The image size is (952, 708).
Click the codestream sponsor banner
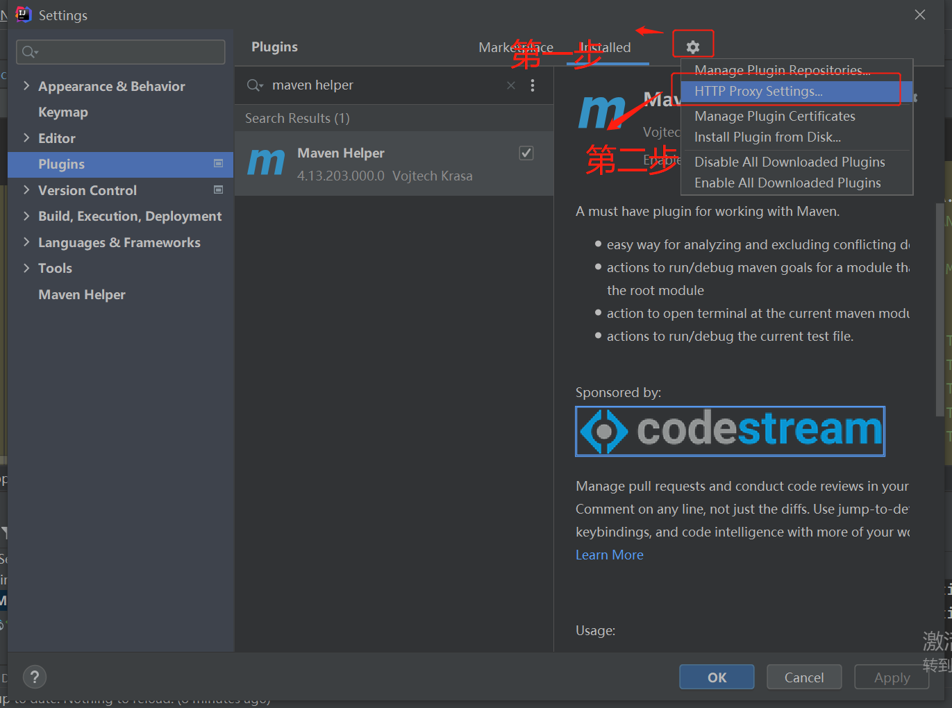pyautogui.click(x=730, y=431)
